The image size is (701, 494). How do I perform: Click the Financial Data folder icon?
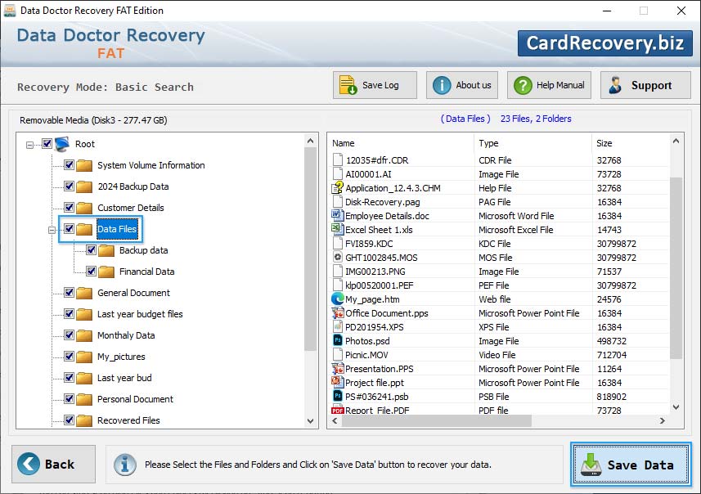[x=106, y=272]
